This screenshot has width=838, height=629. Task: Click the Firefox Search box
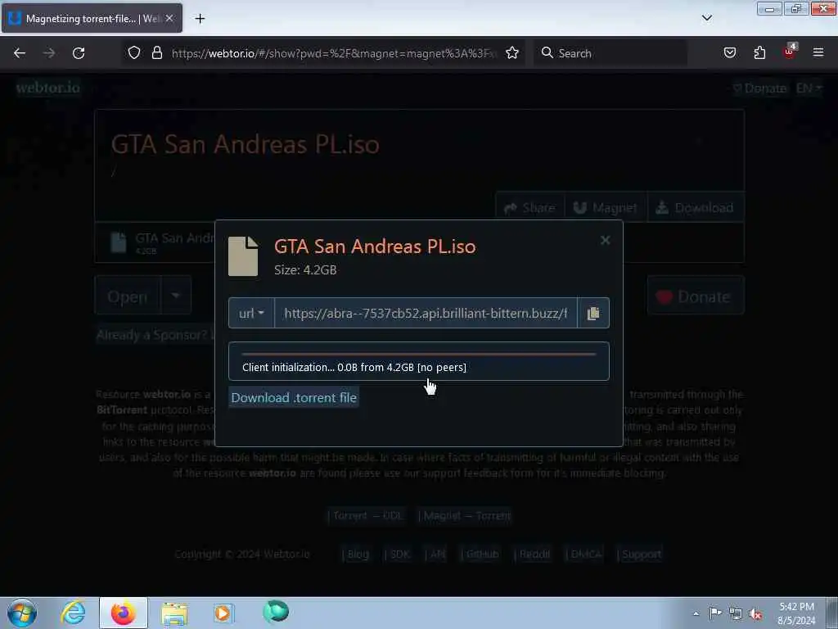610,53
